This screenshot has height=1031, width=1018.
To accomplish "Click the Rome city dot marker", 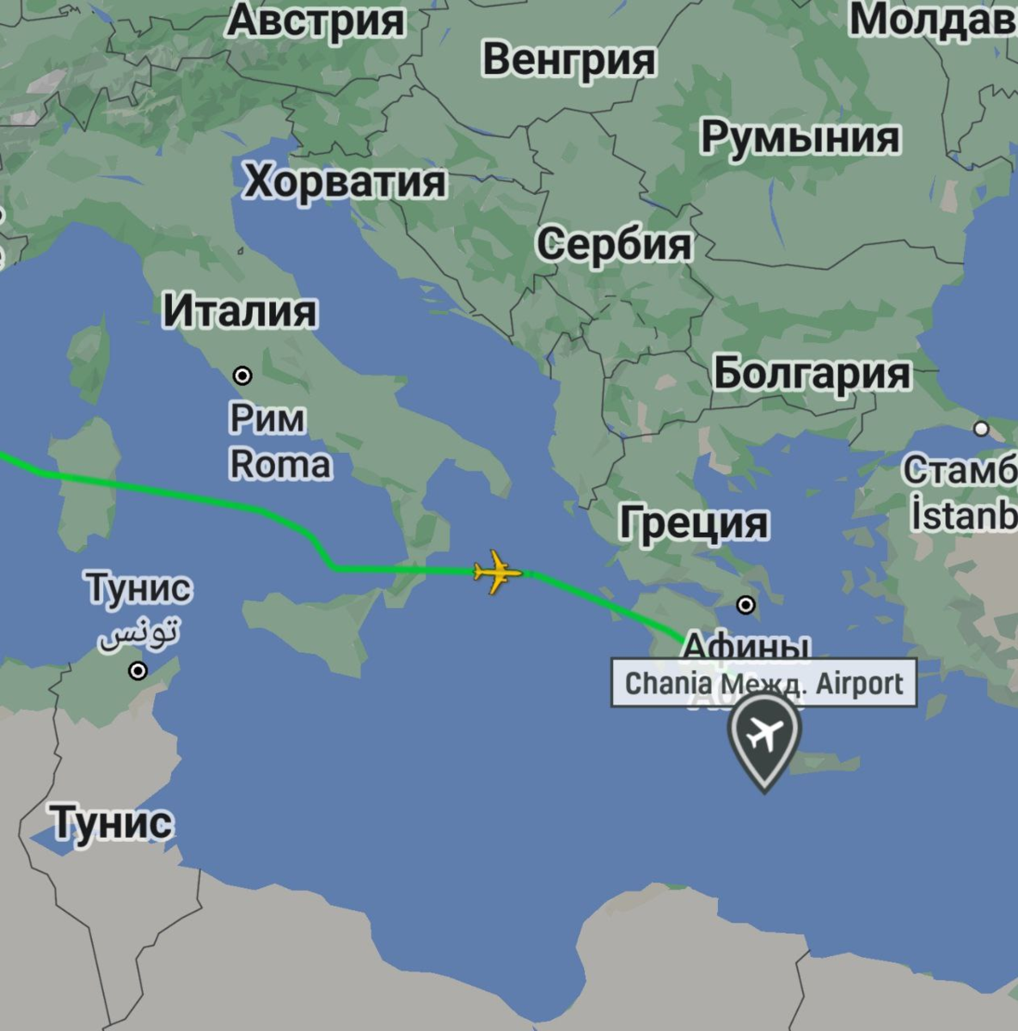I will click(242, 375).
